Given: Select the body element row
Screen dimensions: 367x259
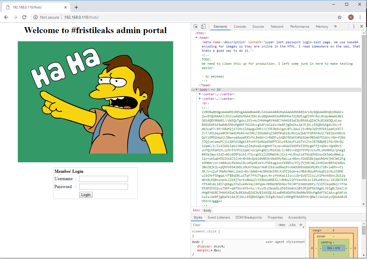Looking at the screenshot, I should (276, 90).
